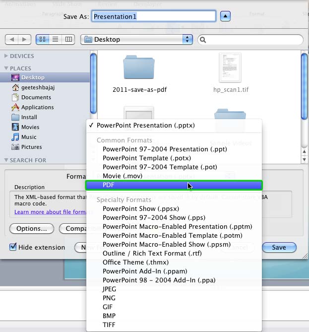Click the Compatibility button

click(x=73, y=229)
